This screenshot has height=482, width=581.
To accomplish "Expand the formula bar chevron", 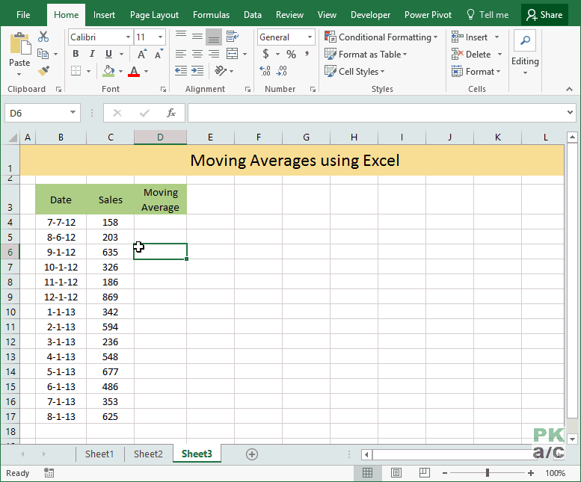I will (570, 112).
